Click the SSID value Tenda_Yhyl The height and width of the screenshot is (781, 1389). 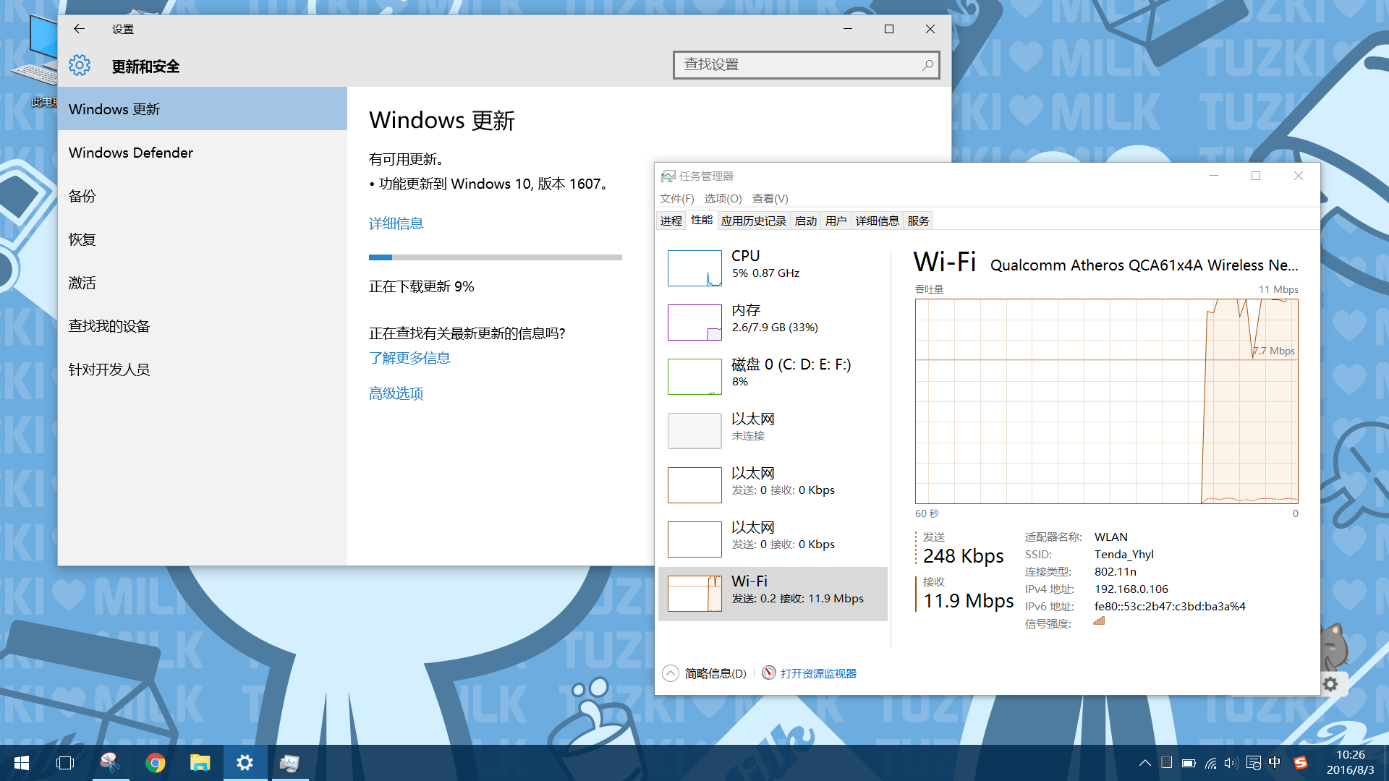point(1123,554)
